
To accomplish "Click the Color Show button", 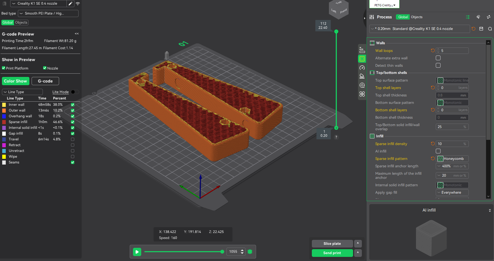I will coord(15,81).
